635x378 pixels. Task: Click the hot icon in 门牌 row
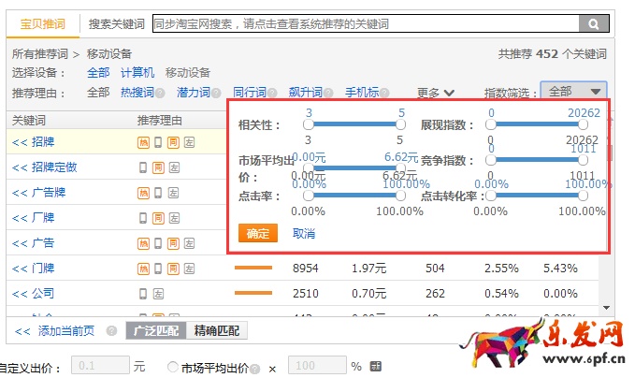point(143,269)
